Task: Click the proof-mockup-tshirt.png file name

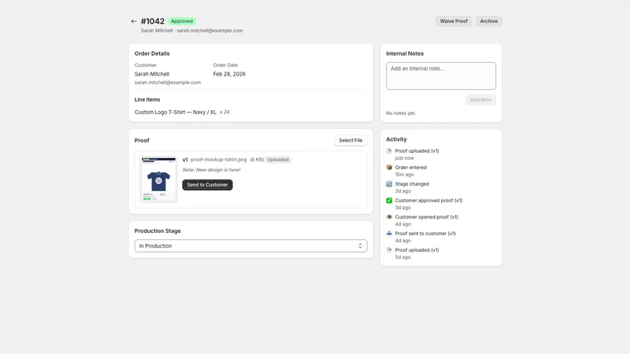Action: pyautogui.click(x=219, y=160)
